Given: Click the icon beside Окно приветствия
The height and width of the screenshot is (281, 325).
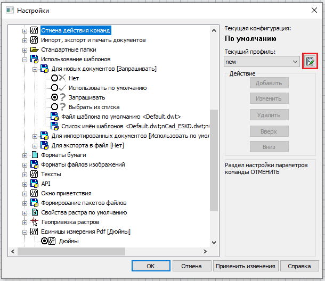Looking at the screenshot, I should click(x=35, y=193).
